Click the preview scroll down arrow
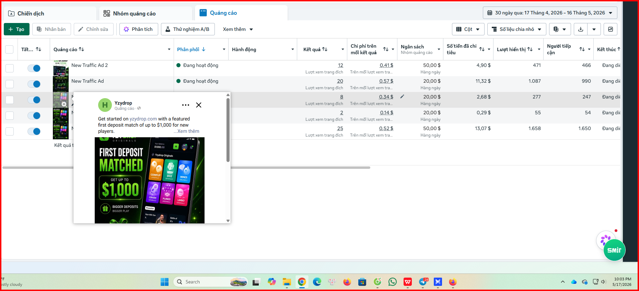Viewport: 639px width, 291px height. point(228,221)
